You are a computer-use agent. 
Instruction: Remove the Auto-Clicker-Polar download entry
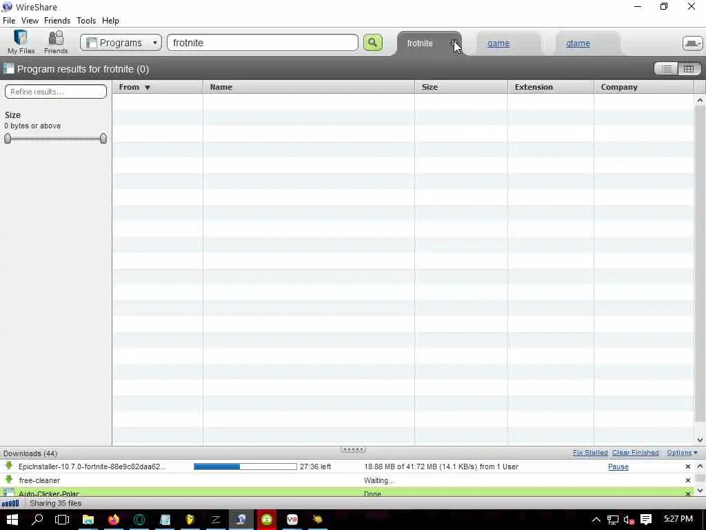(x=688, y=494)
